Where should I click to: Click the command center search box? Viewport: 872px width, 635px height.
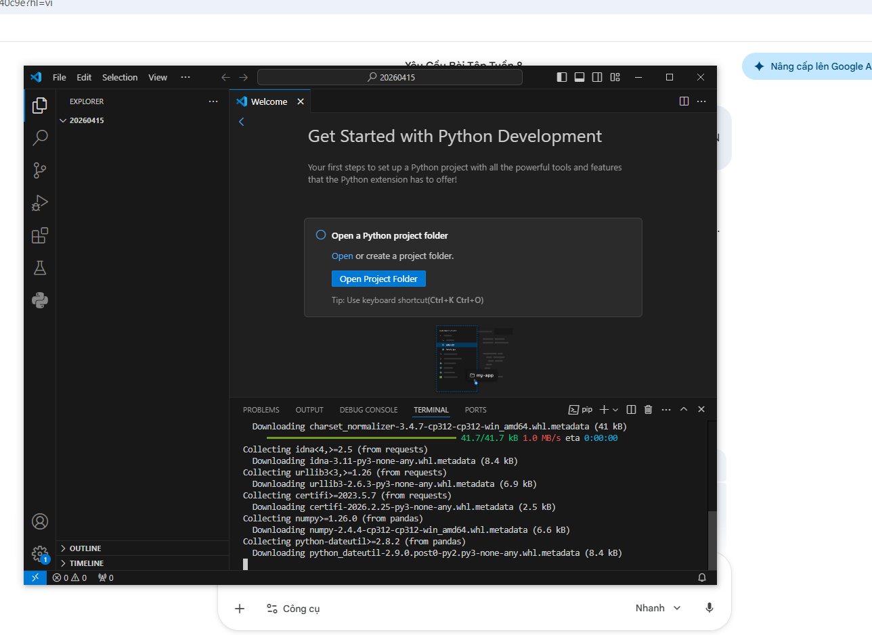[390, 77]
